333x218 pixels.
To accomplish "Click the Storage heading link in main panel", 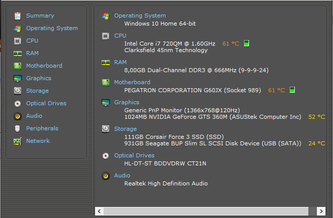I will [x=125, y=129].
